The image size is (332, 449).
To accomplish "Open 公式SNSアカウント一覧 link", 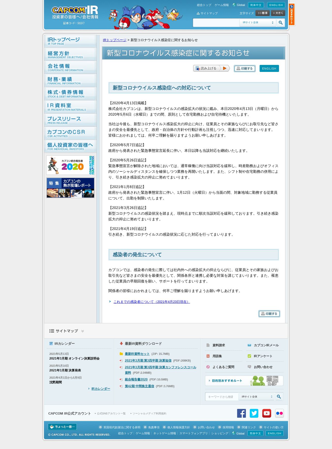I will coord(111,414).
